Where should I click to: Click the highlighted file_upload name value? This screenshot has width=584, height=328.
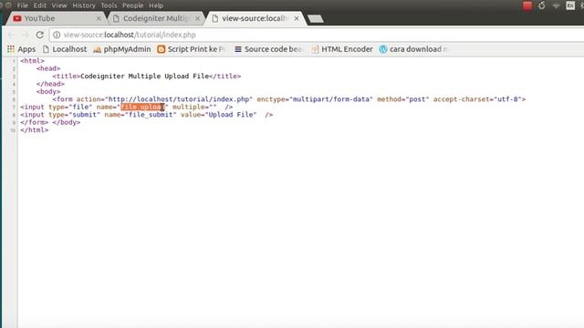point(142,108)
